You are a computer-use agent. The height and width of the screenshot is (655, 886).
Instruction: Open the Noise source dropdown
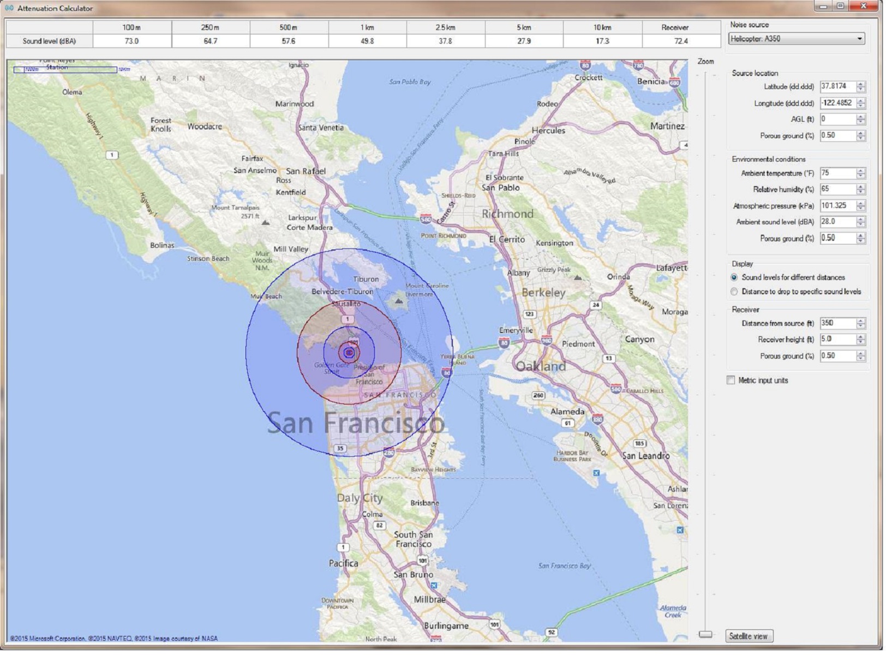coord(797,39)
